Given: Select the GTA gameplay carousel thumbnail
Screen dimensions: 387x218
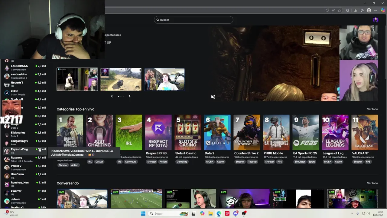Looking at the screenshot, I should click(x=121, y=79).
